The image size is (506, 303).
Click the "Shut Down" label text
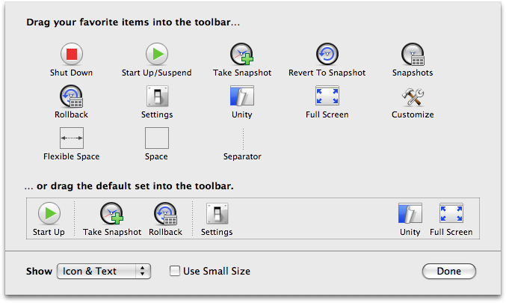(71, 73)
